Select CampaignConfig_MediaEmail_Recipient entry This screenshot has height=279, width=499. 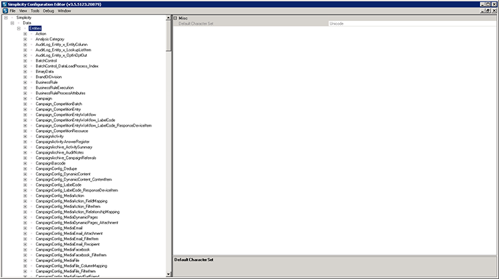tap(67, 244)
